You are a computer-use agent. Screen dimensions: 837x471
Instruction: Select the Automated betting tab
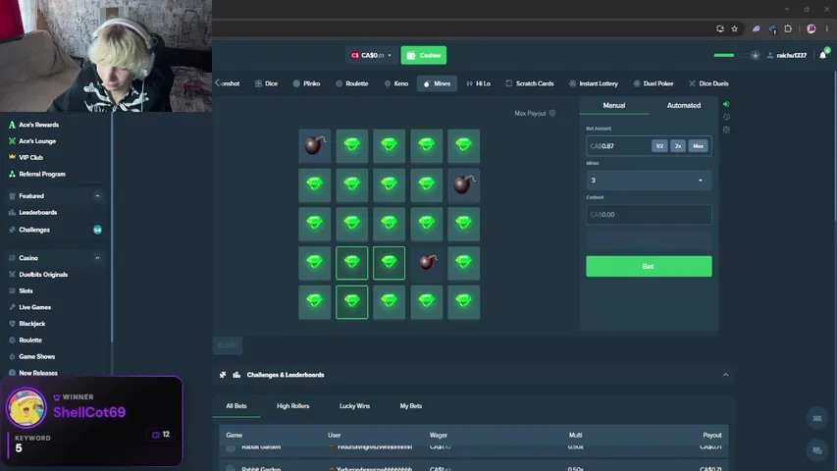tap(684, 106)
